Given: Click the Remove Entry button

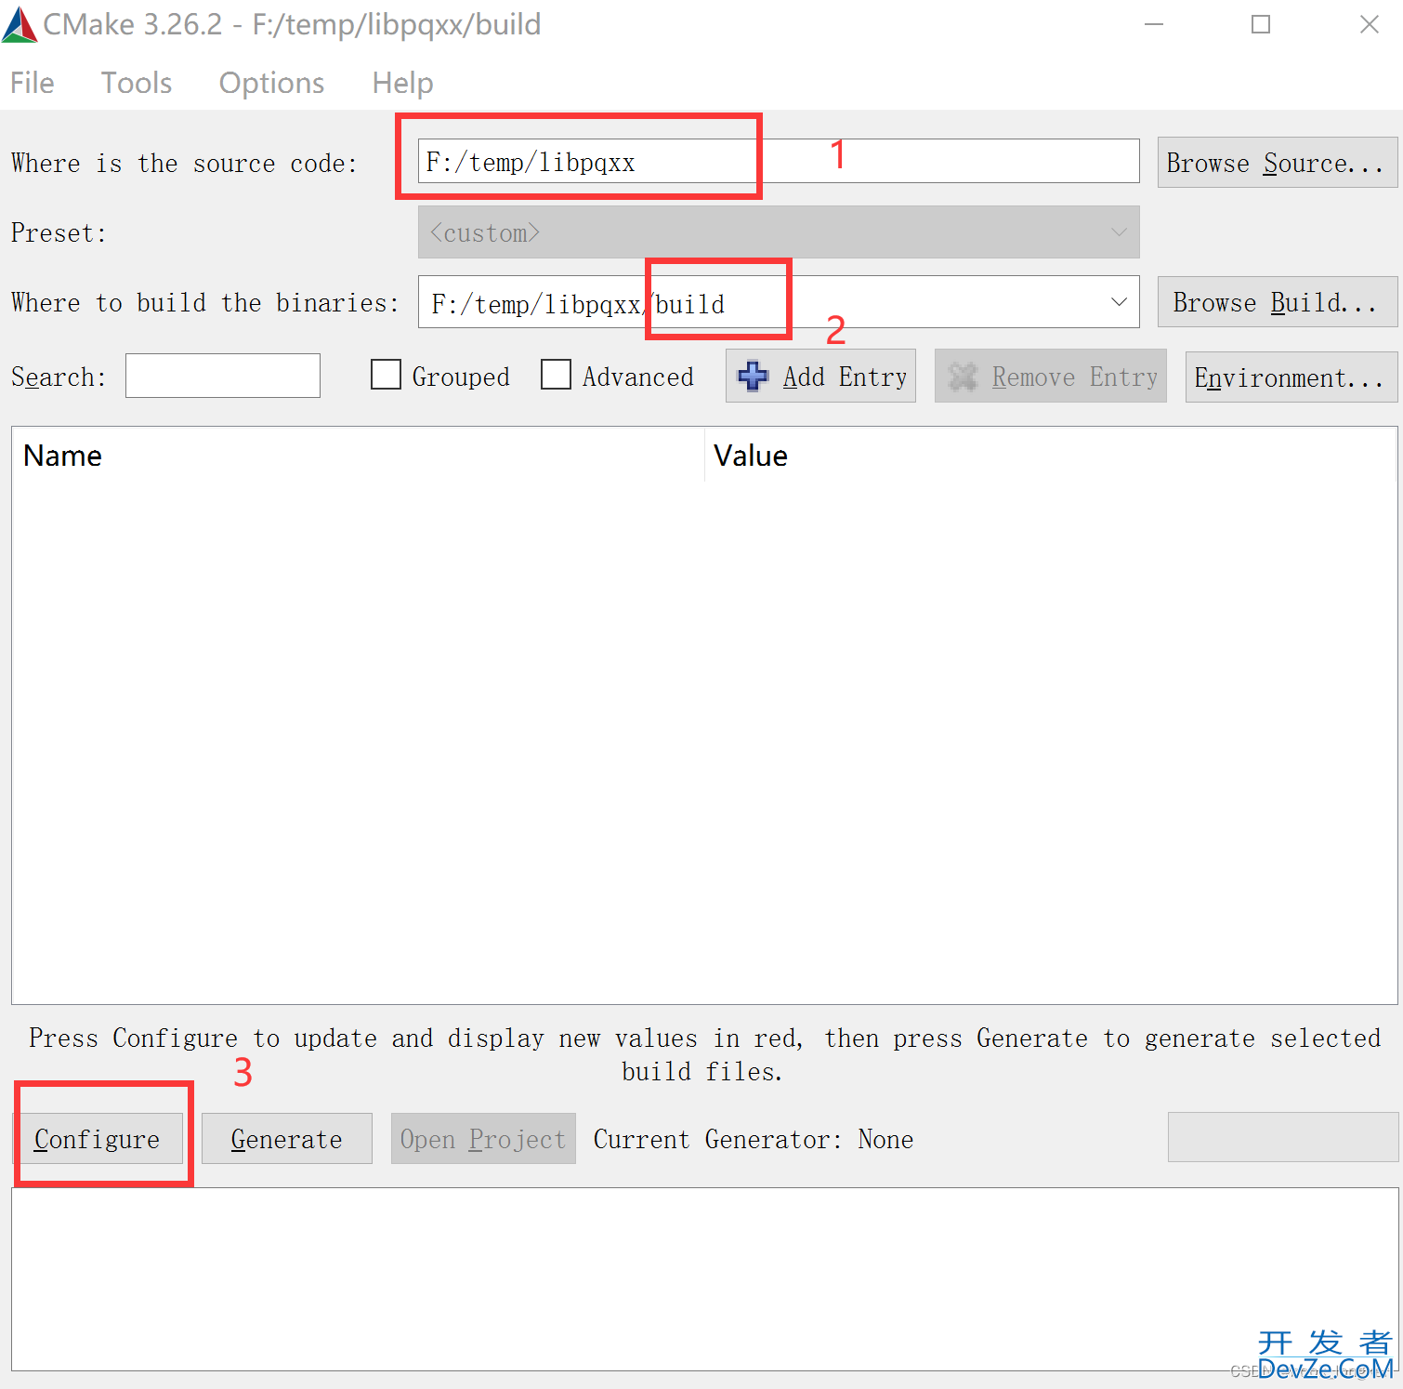Looking at the screenshot, I should tap(1051, 377).
